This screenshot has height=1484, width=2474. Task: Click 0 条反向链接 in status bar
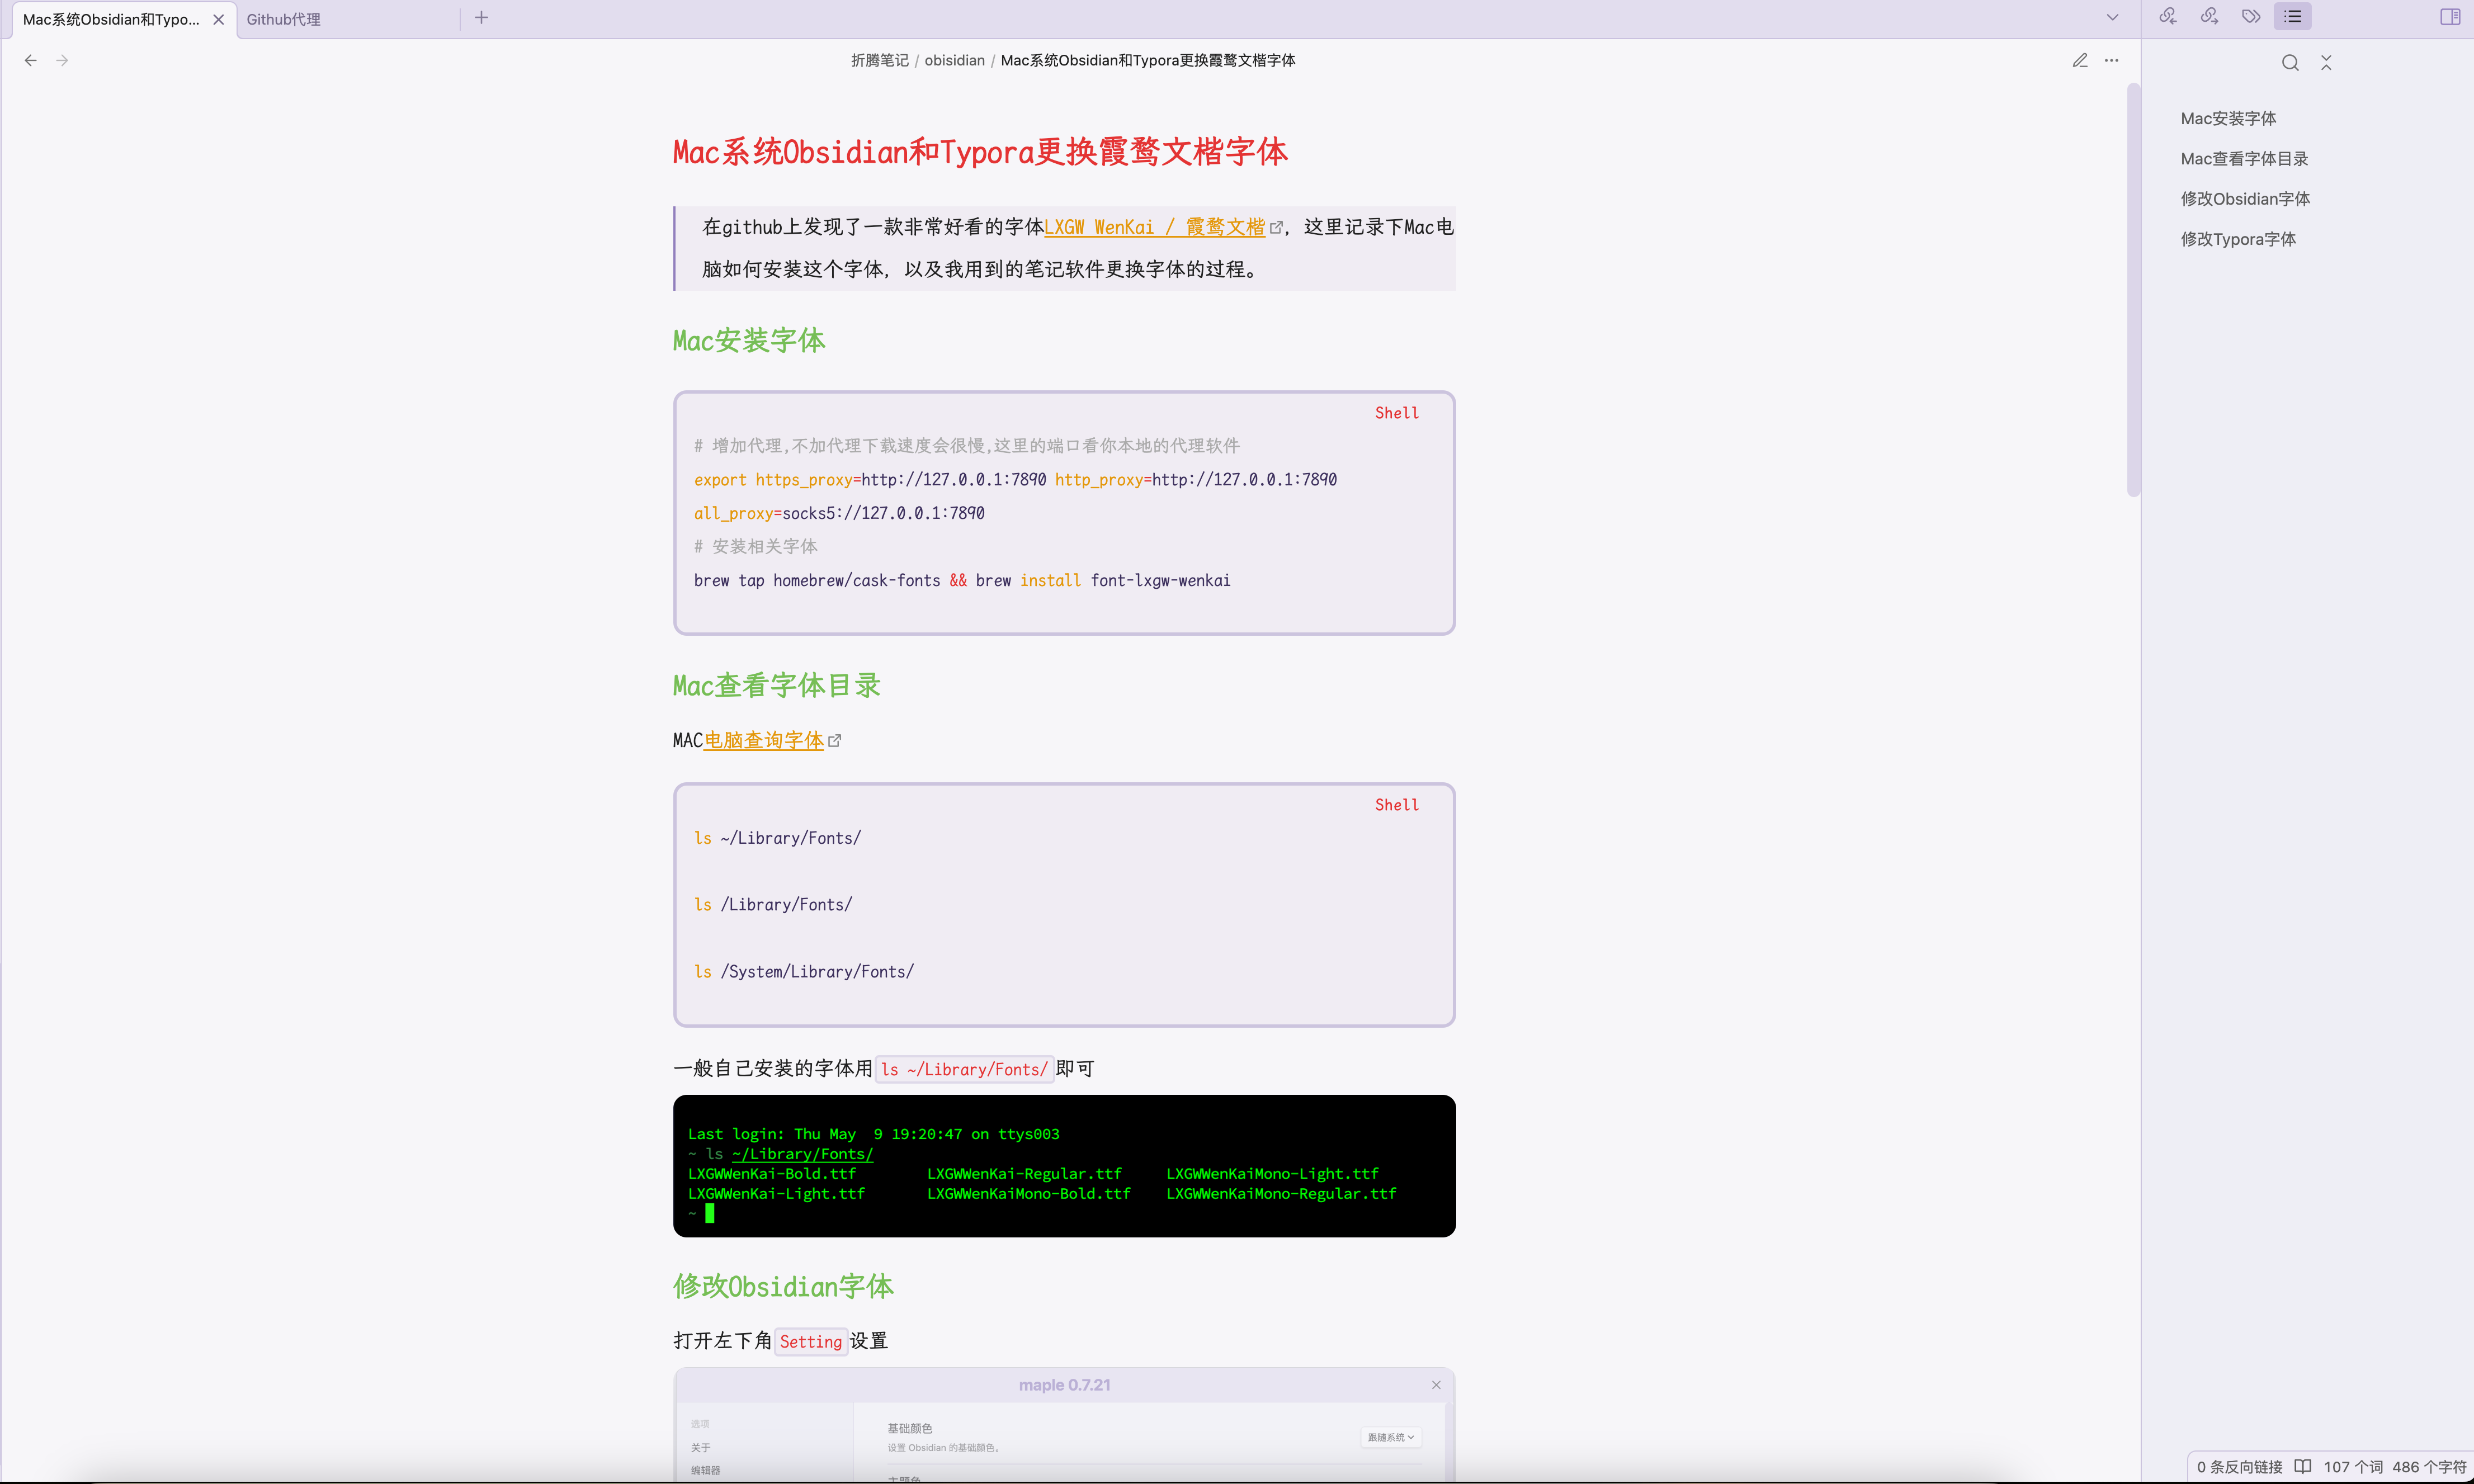[x=2239, y=1467]
